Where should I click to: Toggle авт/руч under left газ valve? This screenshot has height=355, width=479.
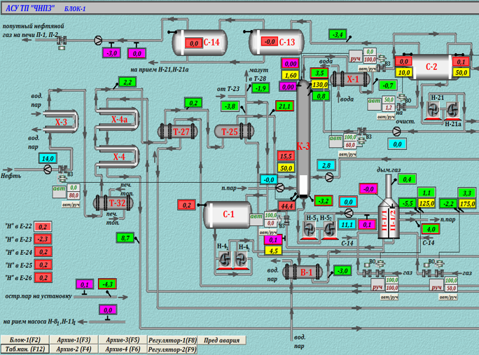pos(389,297)
